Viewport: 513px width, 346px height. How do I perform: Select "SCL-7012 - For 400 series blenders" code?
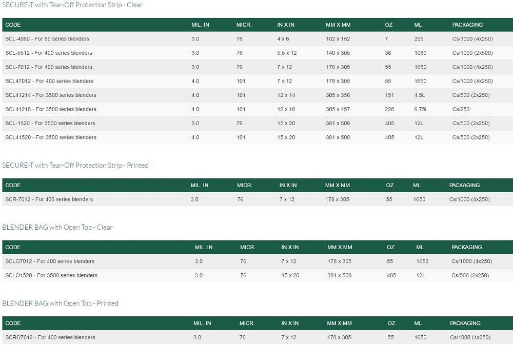click(49, 67)
